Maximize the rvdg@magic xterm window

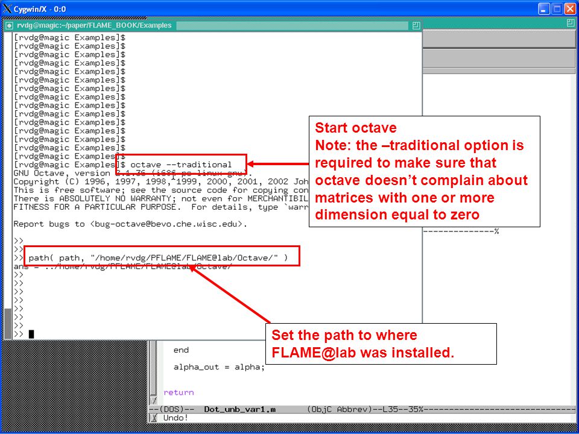coord(416,25)
